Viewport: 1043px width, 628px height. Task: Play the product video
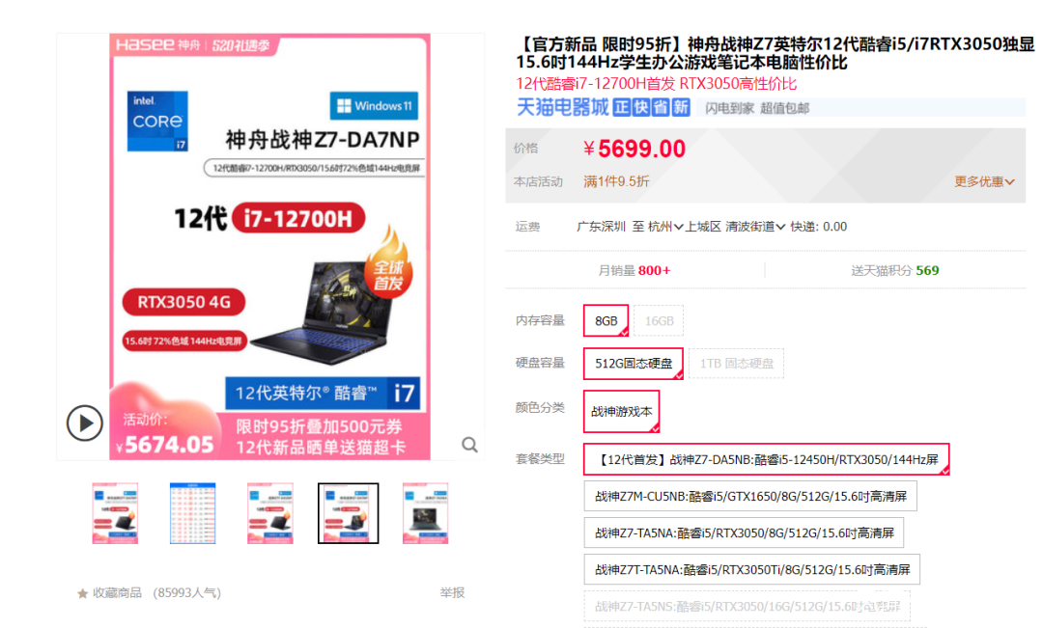tap(84, 423)
